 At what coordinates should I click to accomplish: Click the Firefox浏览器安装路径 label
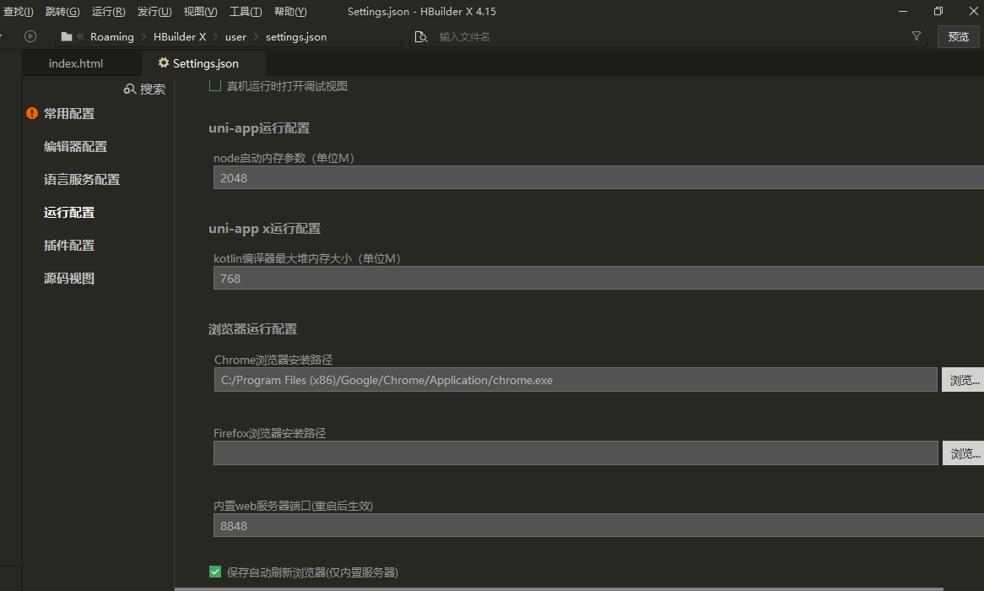[x=269, y=433]
